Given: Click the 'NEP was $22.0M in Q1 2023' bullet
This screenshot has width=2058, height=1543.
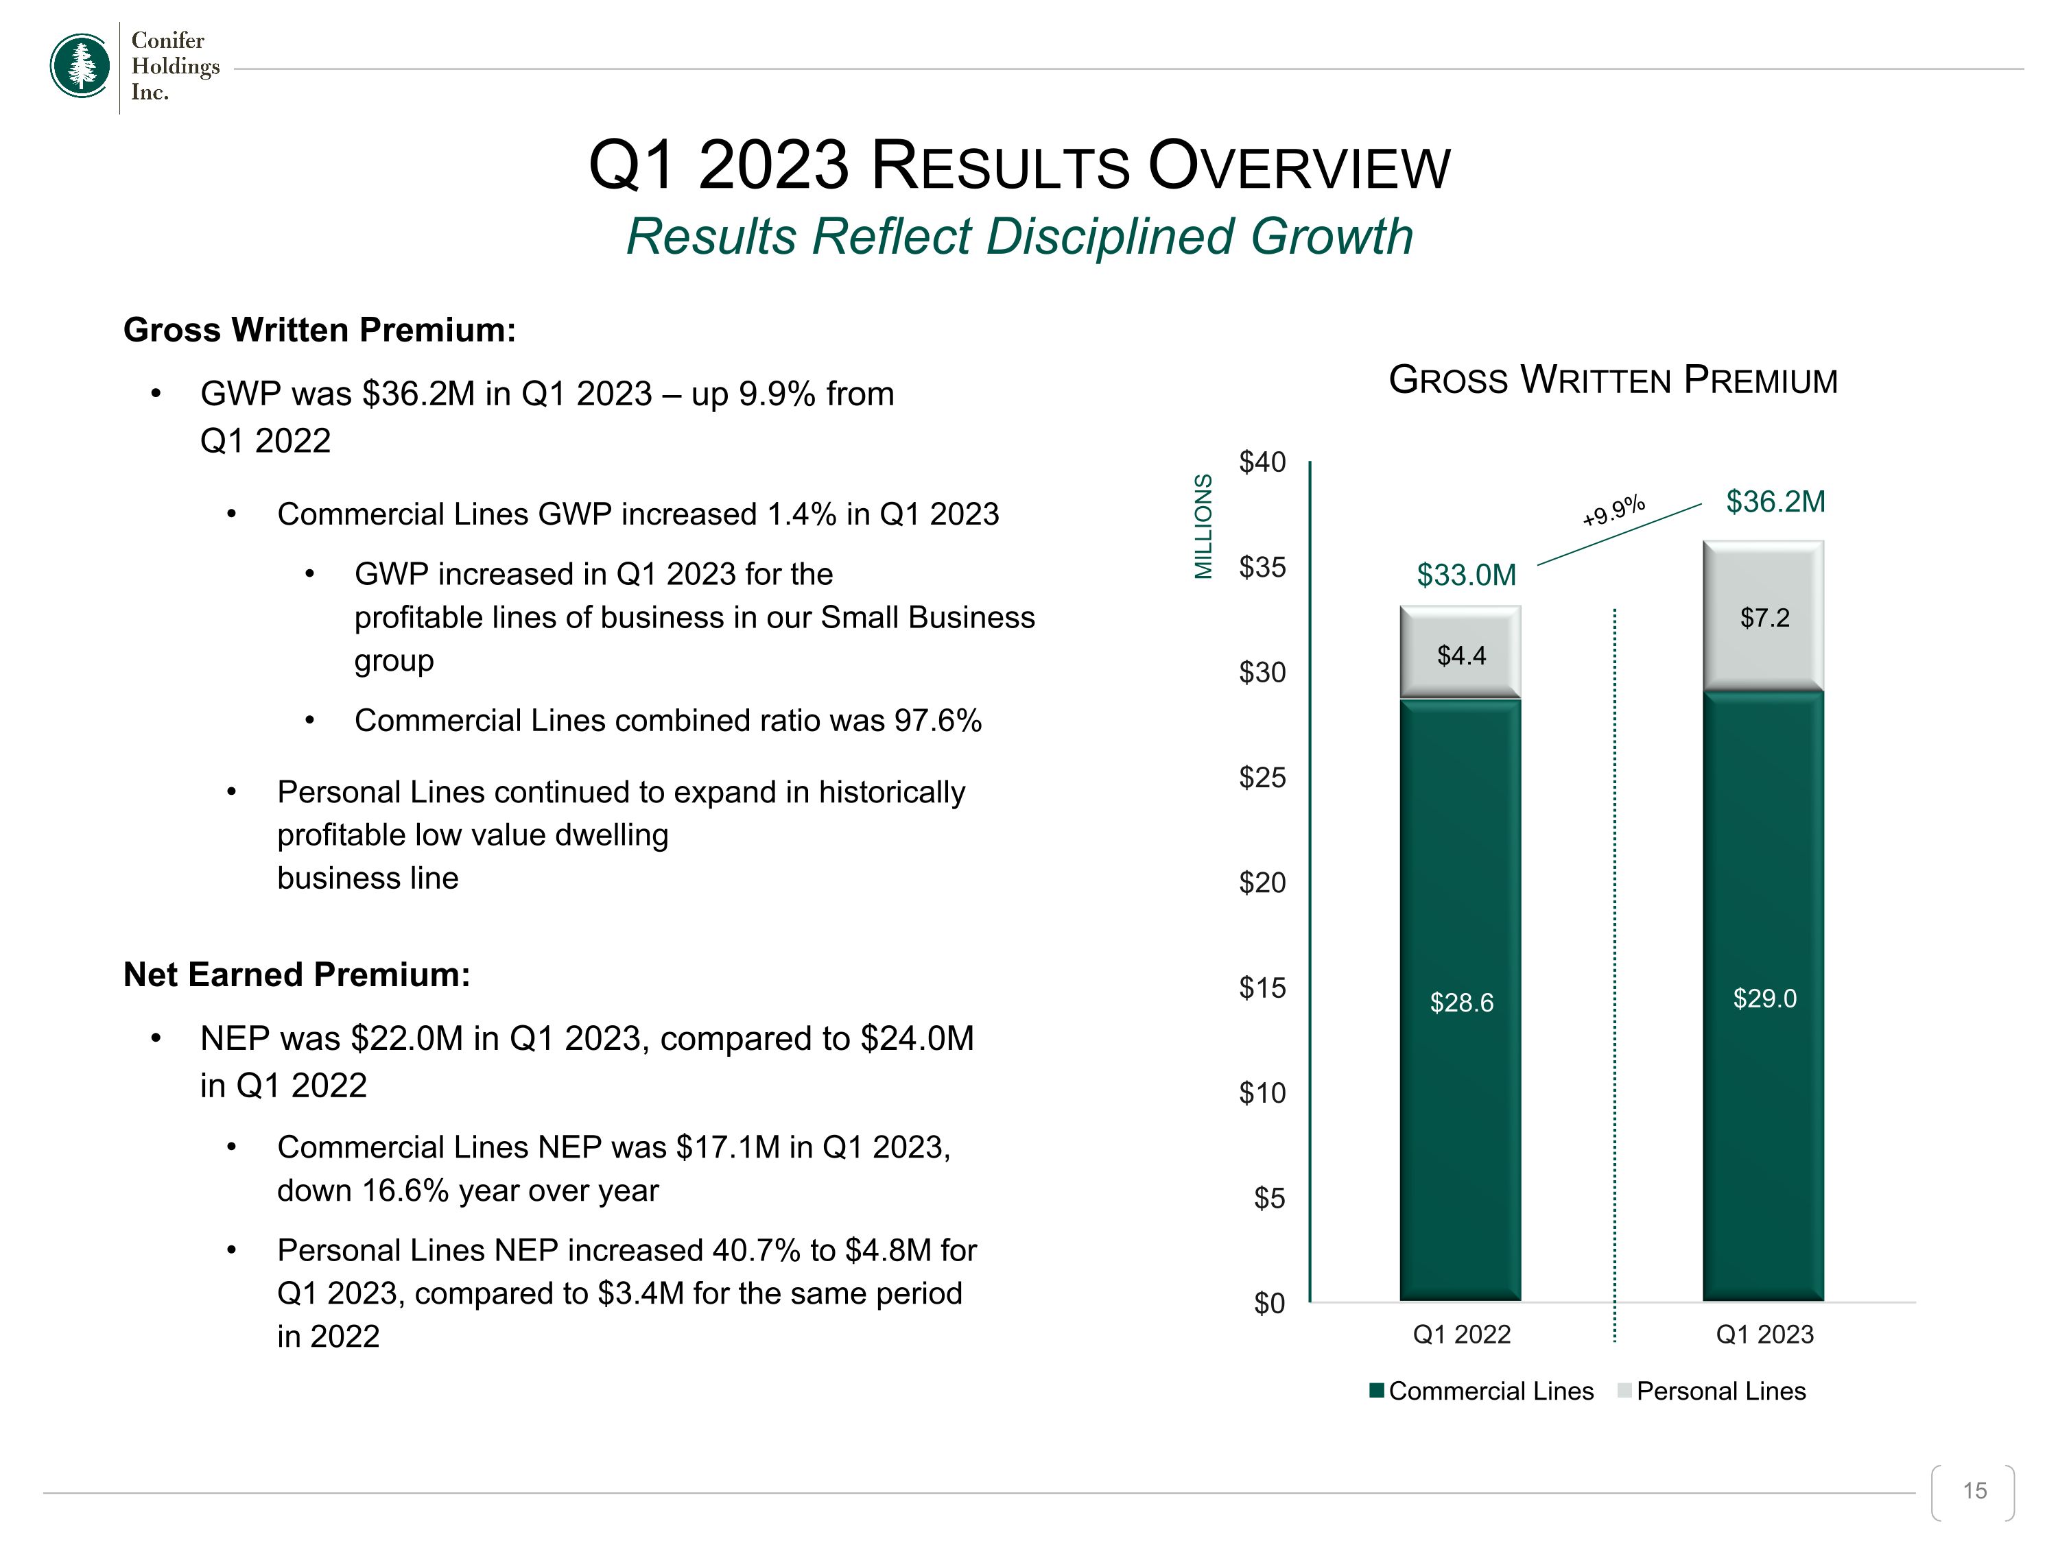Looking at the screenshot, I should (x=587, y=1061).
